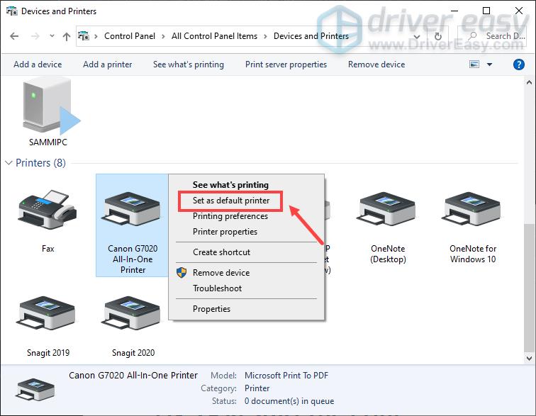536x416 pixels.
Task: Click Add a printer in toolbar
Action: tap(107, 64)
